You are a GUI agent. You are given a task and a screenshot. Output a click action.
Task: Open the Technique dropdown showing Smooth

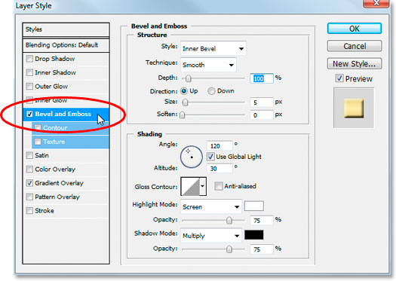[208, 65]
